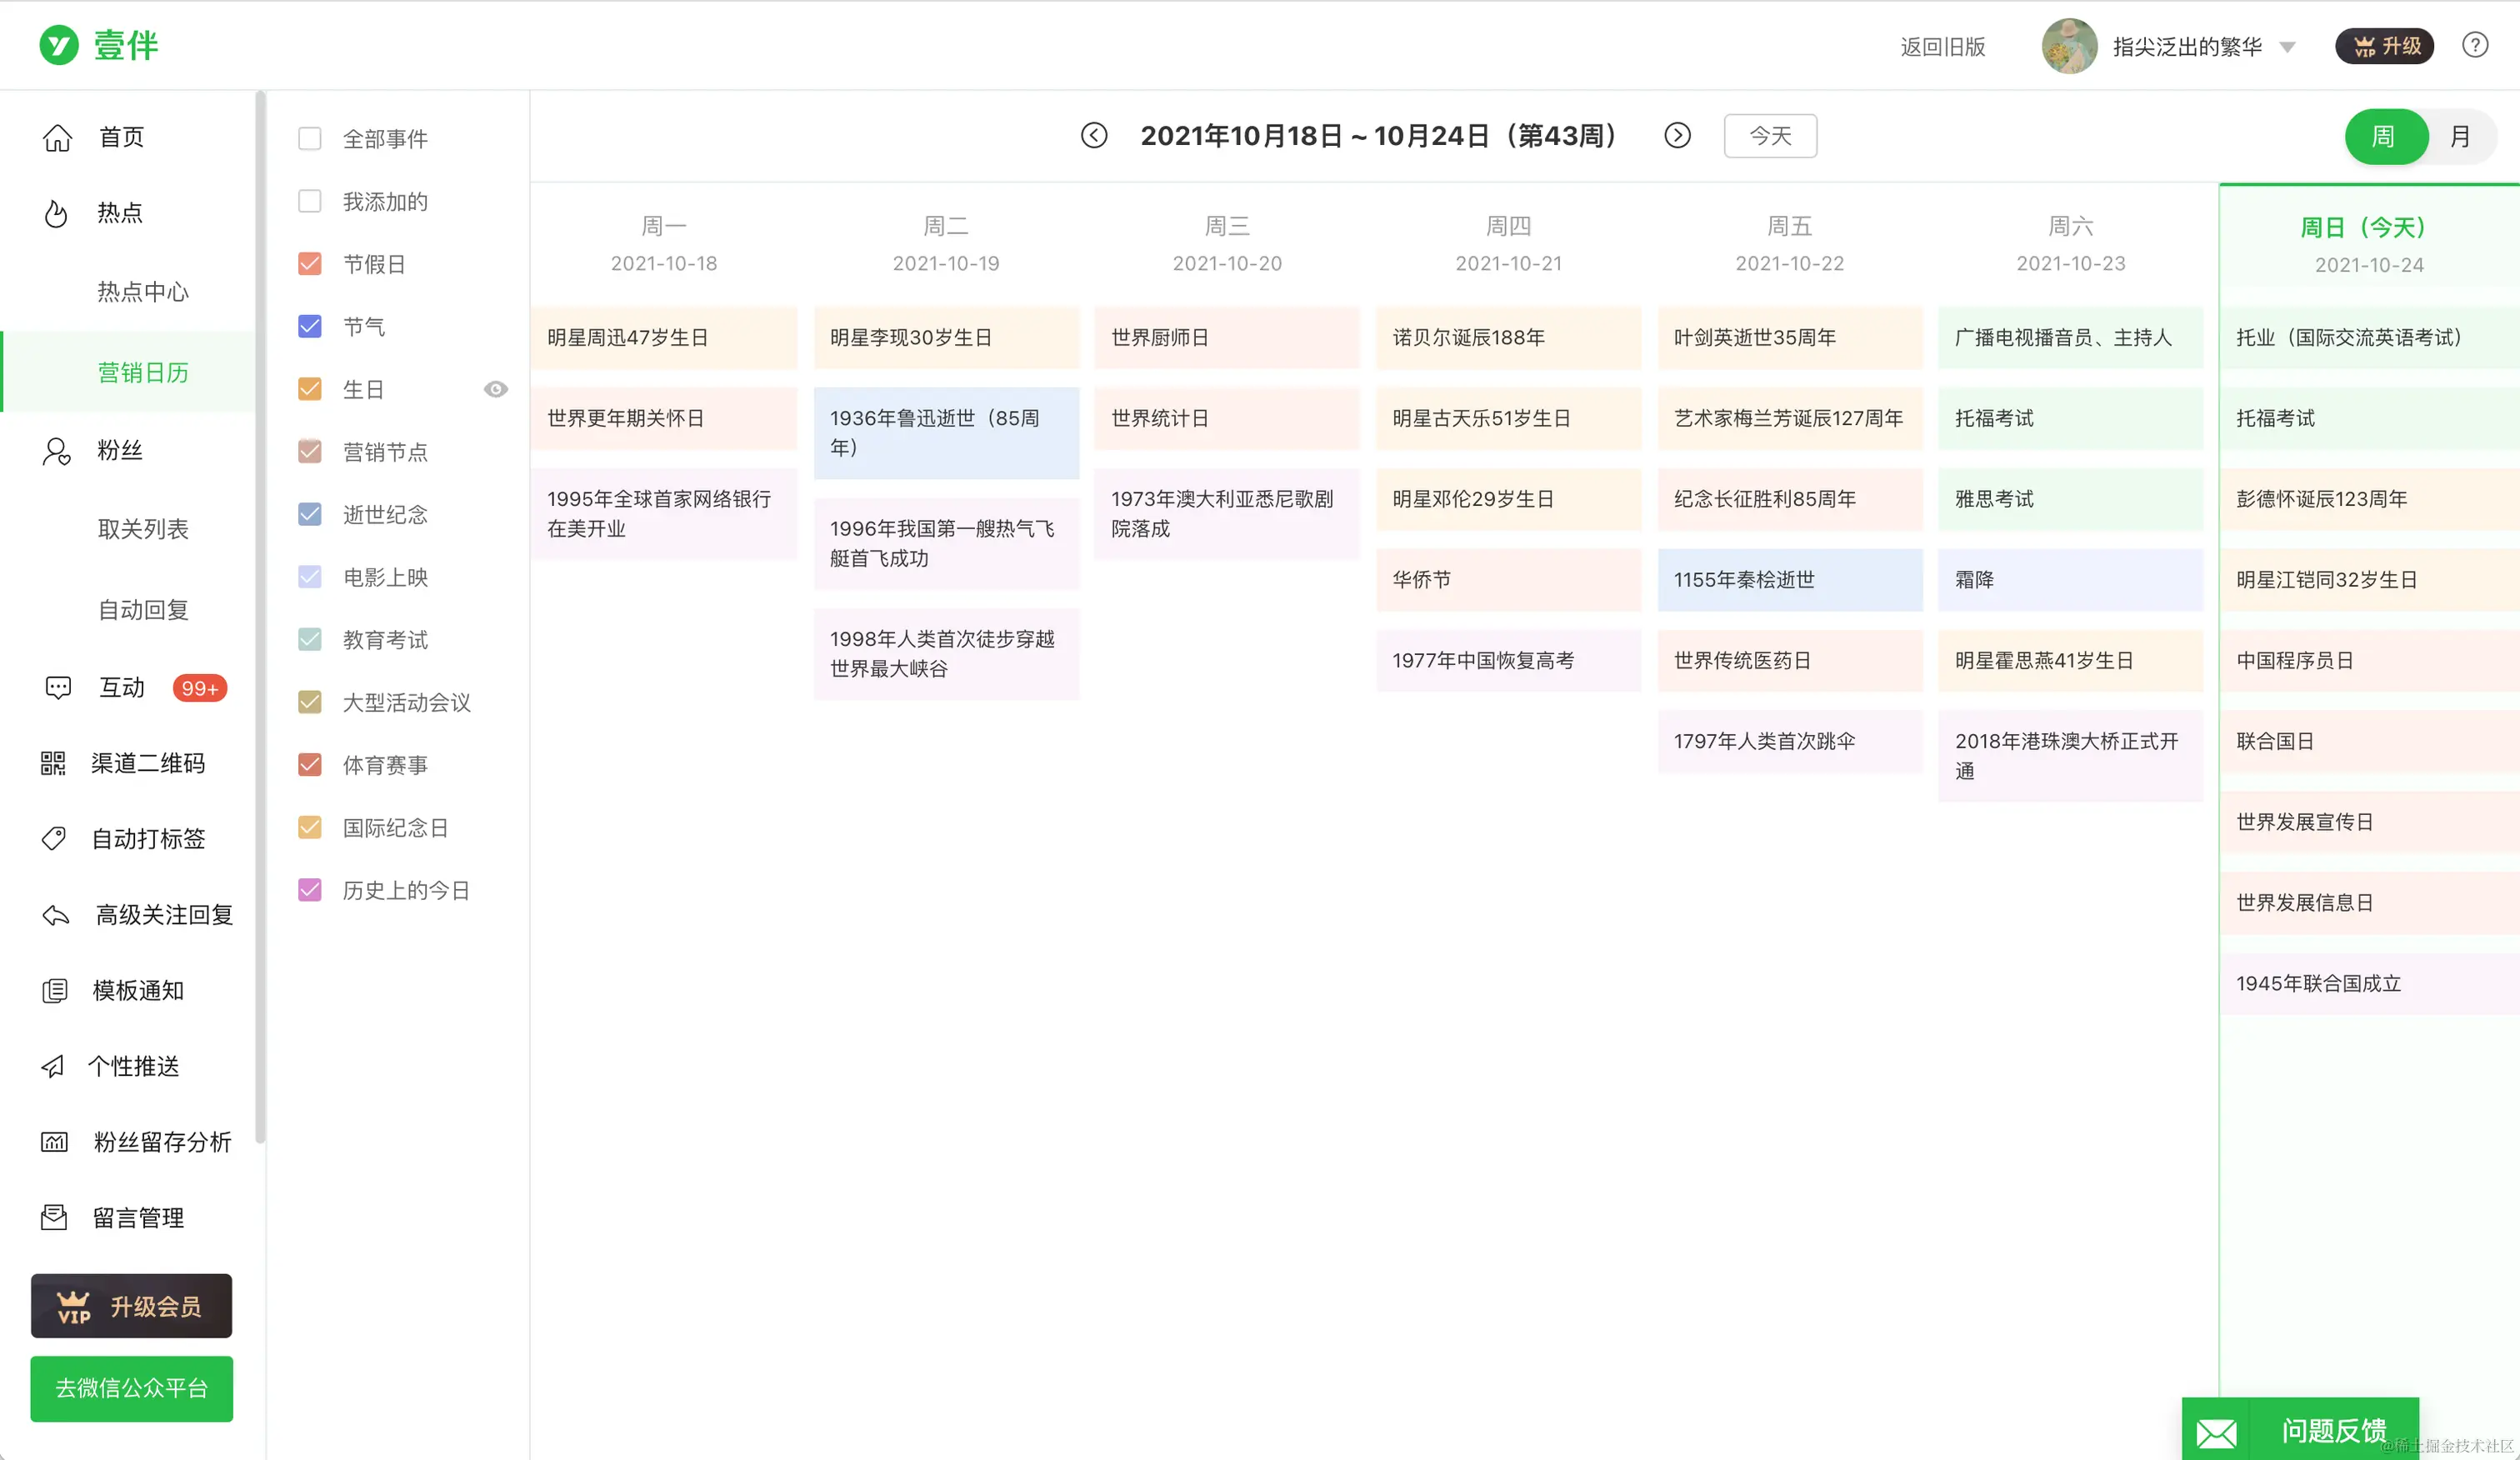Viewport: 2520px width, 1460px height.
Task: Collapse the 热点 sidebar section
Action: point(120,213)
